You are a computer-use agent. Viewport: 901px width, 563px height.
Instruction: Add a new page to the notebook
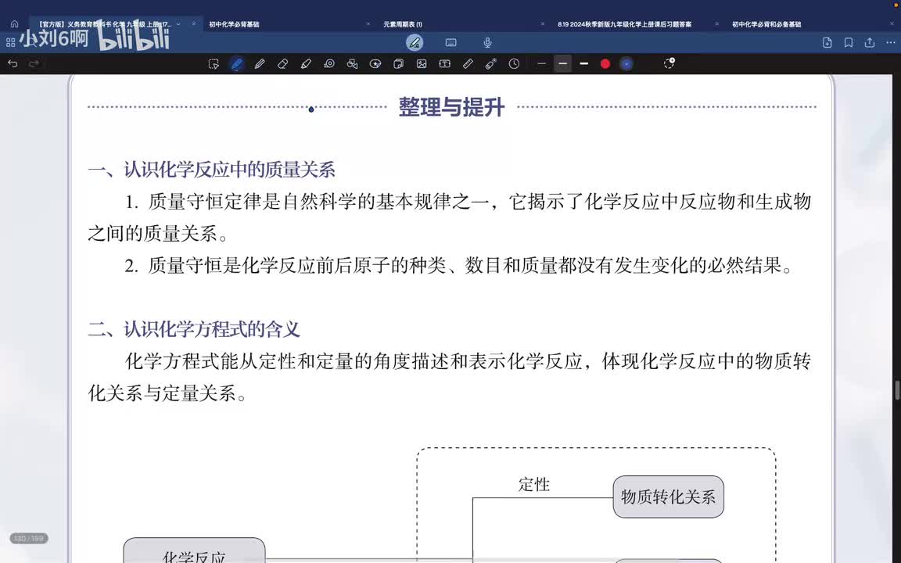[x=827, y=42]
